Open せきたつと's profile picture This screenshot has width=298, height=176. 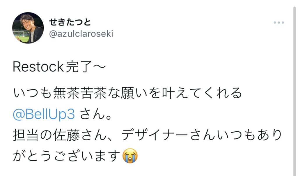click(28, 28)
